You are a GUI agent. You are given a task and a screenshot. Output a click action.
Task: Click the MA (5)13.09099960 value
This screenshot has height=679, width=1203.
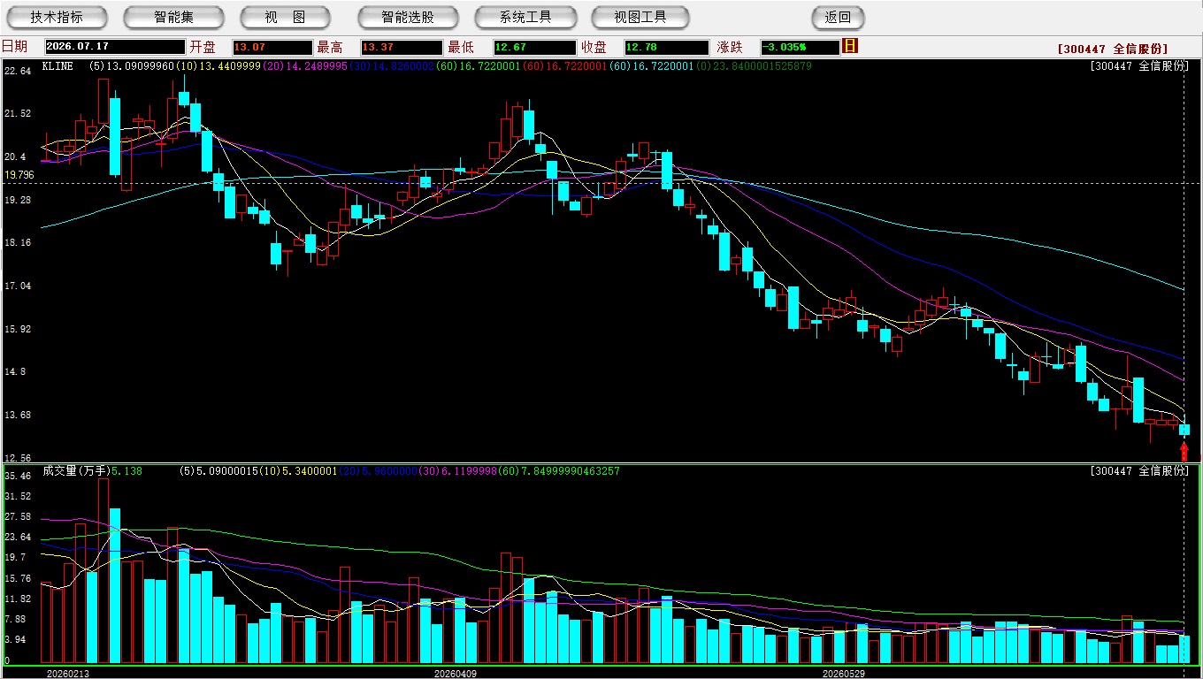(x=132, y=66)
